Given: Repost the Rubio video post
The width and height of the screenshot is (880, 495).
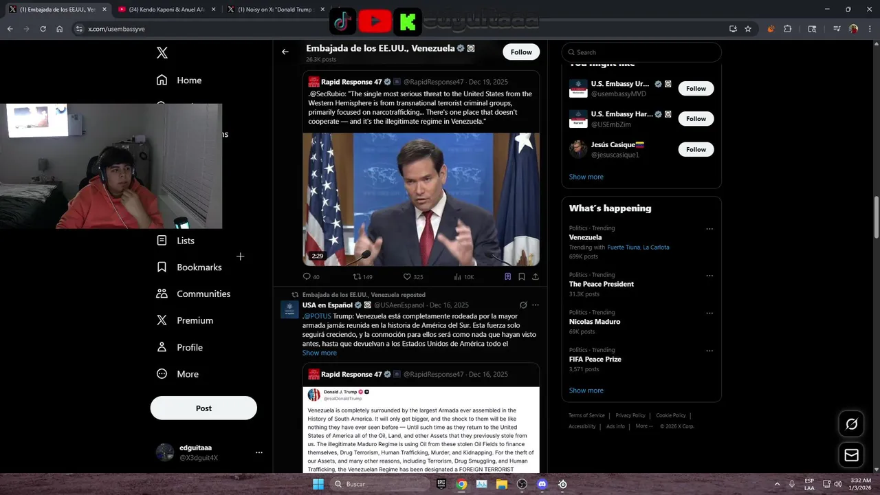Looking at the screenshot, I should point(362,276).
